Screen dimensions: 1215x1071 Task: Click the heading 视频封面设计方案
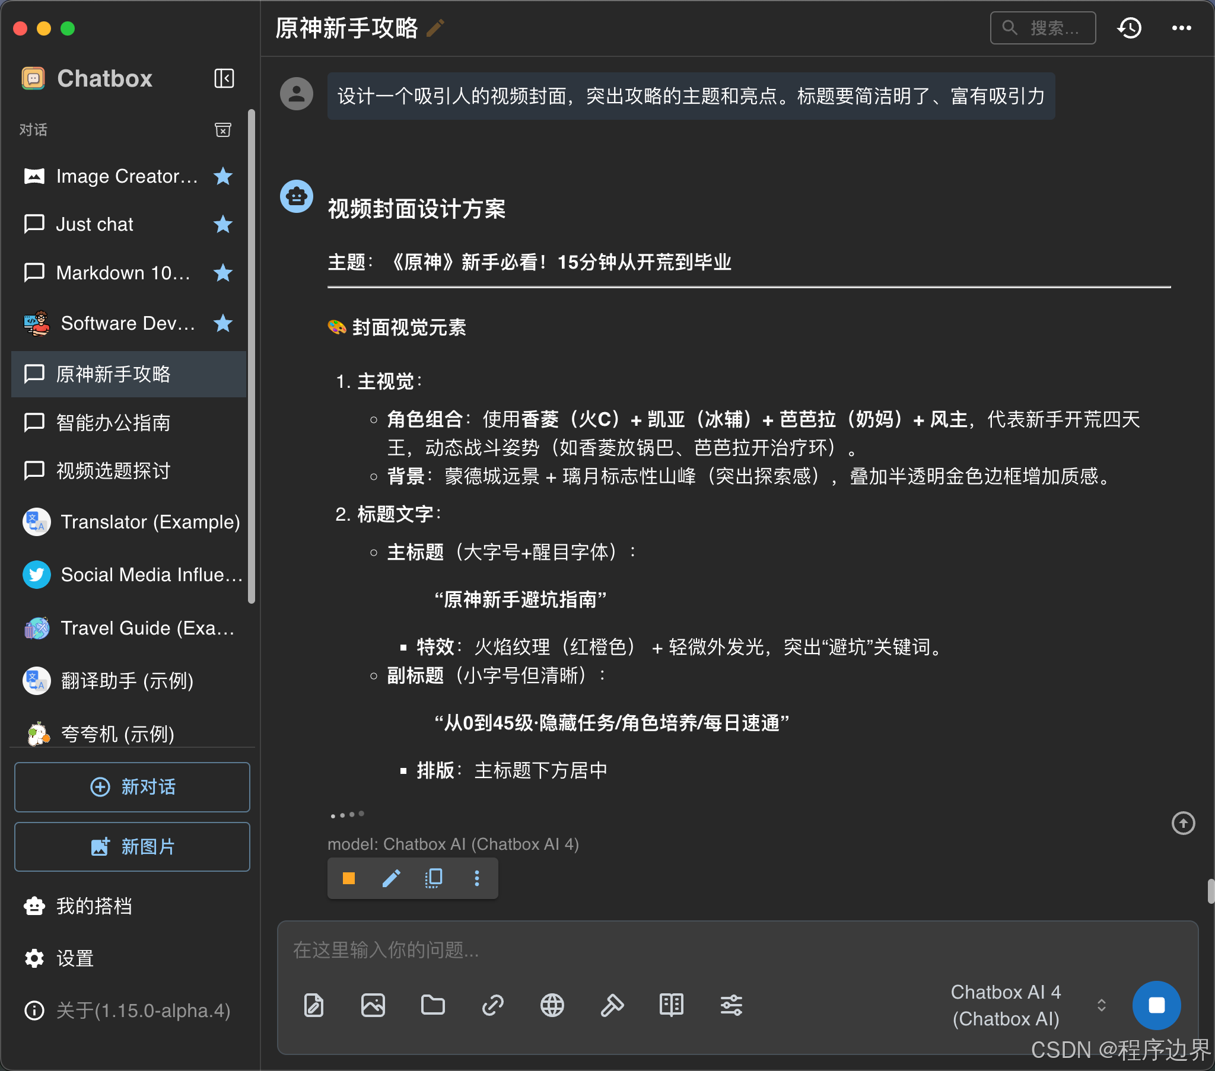[x=416, y=209]
